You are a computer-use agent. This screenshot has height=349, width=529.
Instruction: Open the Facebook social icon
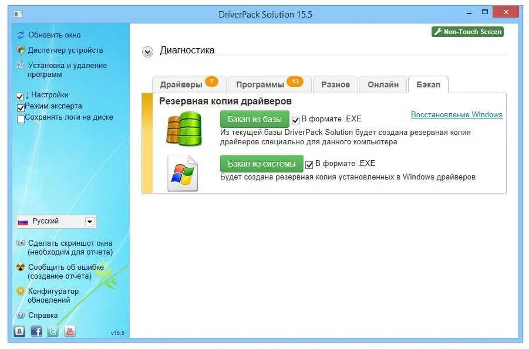[x=36, y=331]
